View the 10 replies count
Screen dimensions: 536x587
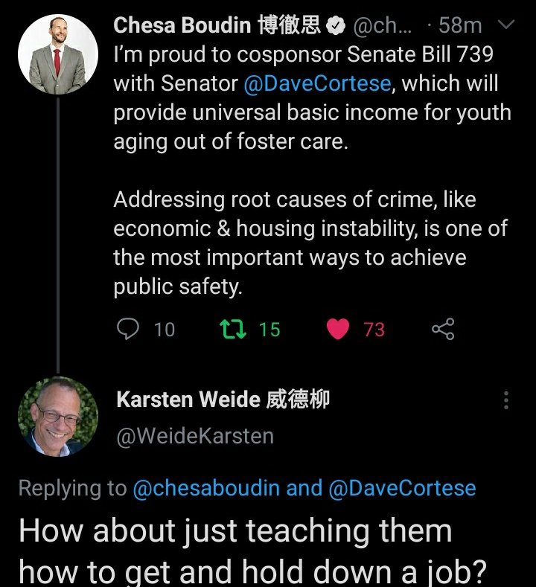click(x=165, y=330)
